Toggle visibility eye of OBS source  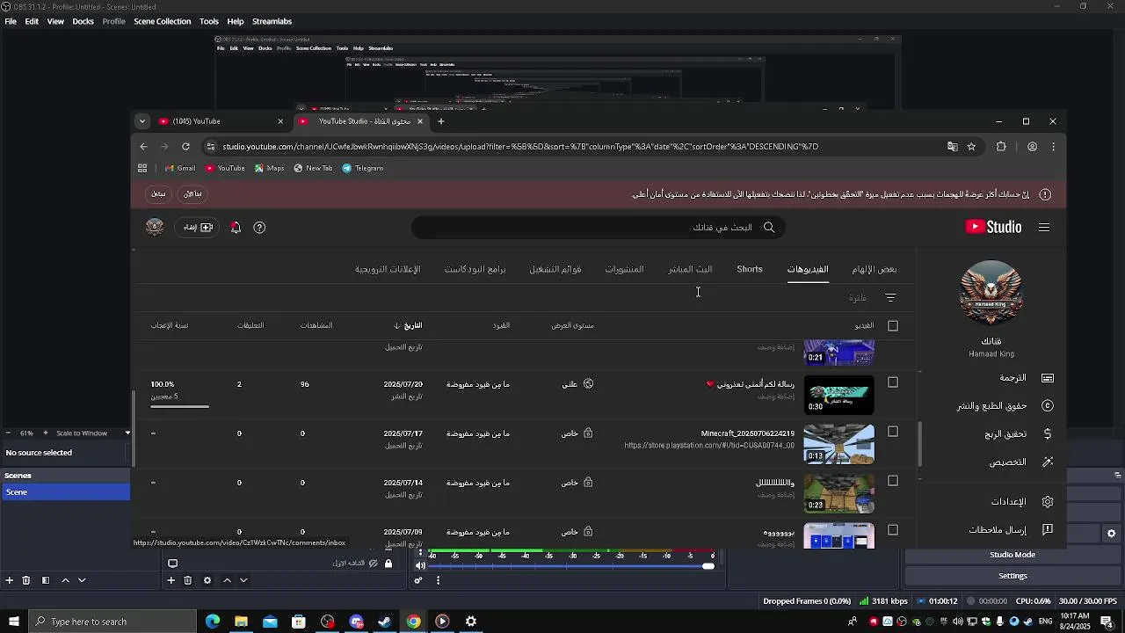click(374, 564)
